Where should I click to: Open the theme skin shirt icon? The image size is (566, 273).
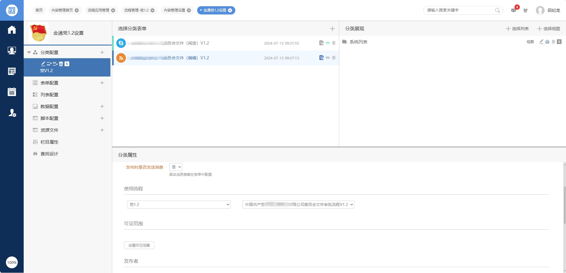tap(525, 10)
